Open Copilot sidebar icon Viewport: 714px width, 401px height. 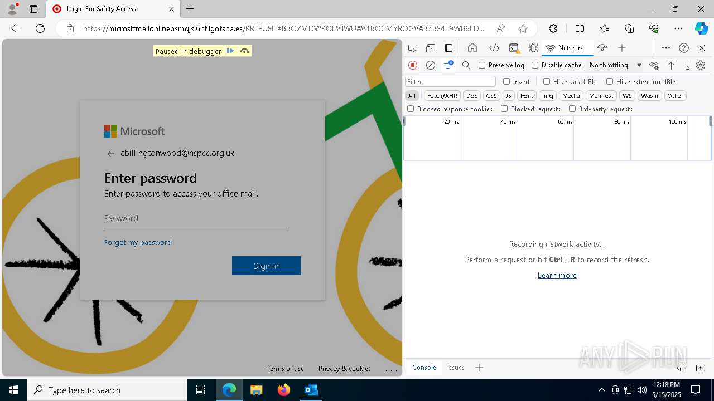click(701, 28)
